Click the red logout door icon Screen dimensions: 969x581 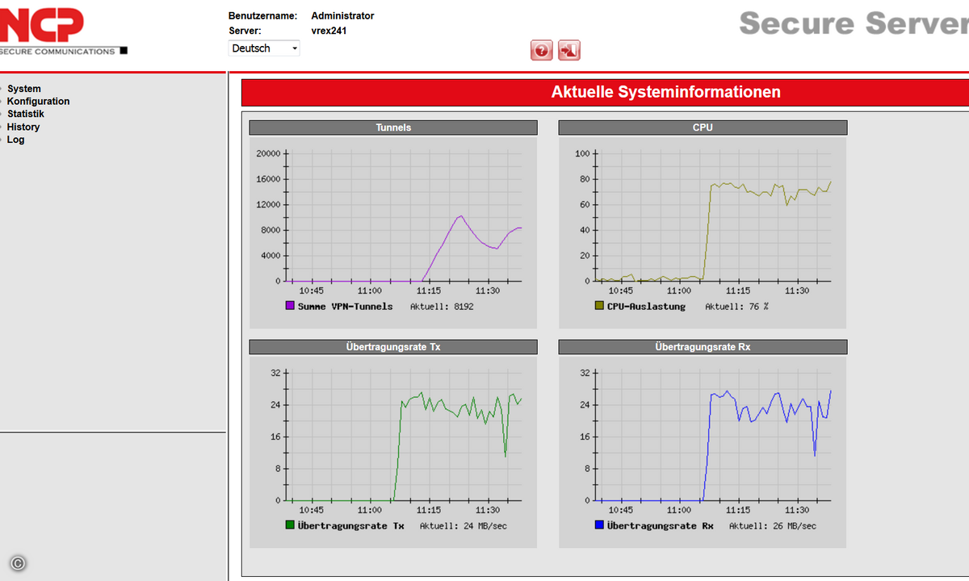569,50
